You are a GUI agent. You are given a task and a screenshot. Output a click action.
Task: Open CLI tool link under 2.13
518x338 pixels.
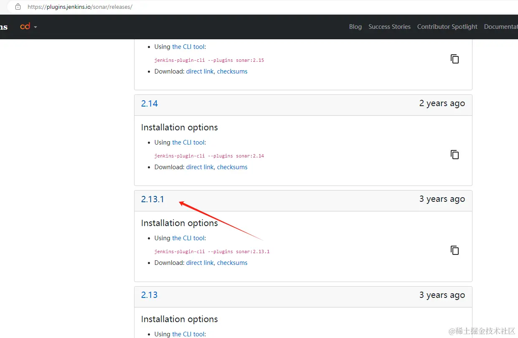(188, 334)
